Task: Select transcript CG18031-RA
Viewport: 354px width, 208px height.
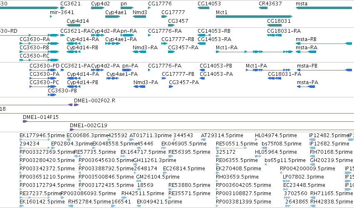Action: click(284, 31)
